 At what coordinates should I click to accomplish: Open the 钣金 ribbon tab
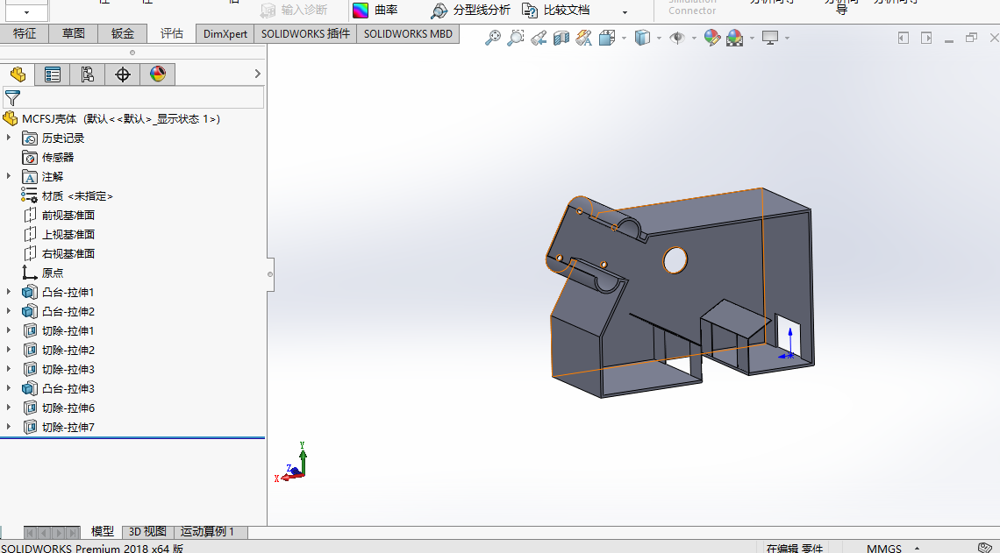[x=123, y=33]
